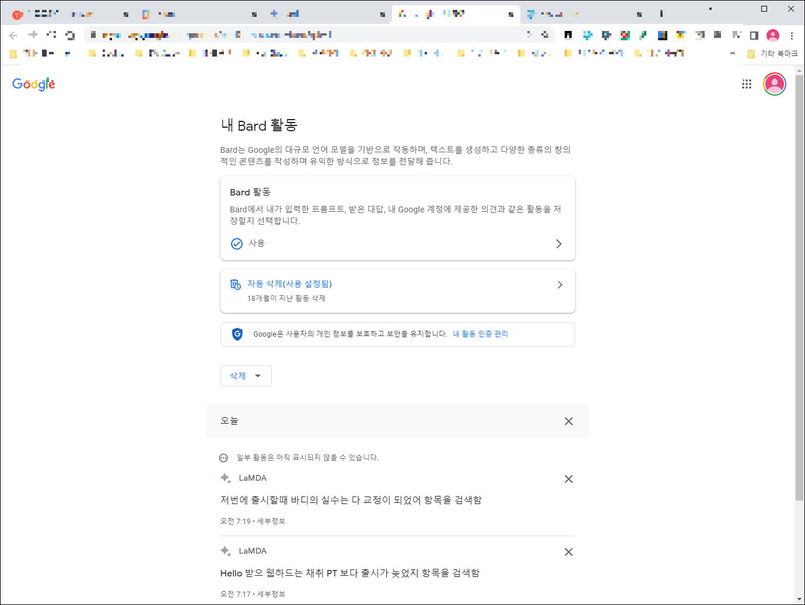Click the 사용 status label
Image resolution: width=805 pixels, height=605 pixels.
(x=257, y=243)
